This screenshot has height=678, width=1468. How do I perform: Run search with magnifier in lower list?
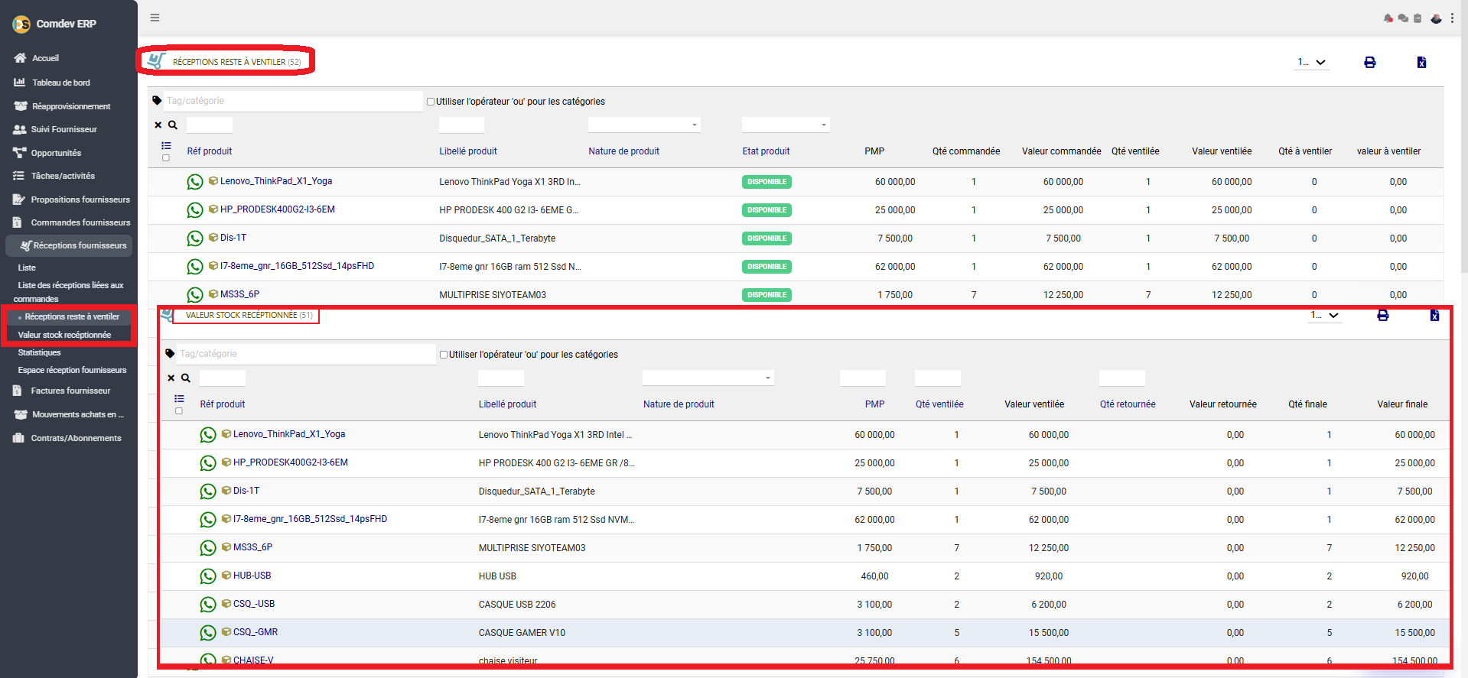pos(186,378)
